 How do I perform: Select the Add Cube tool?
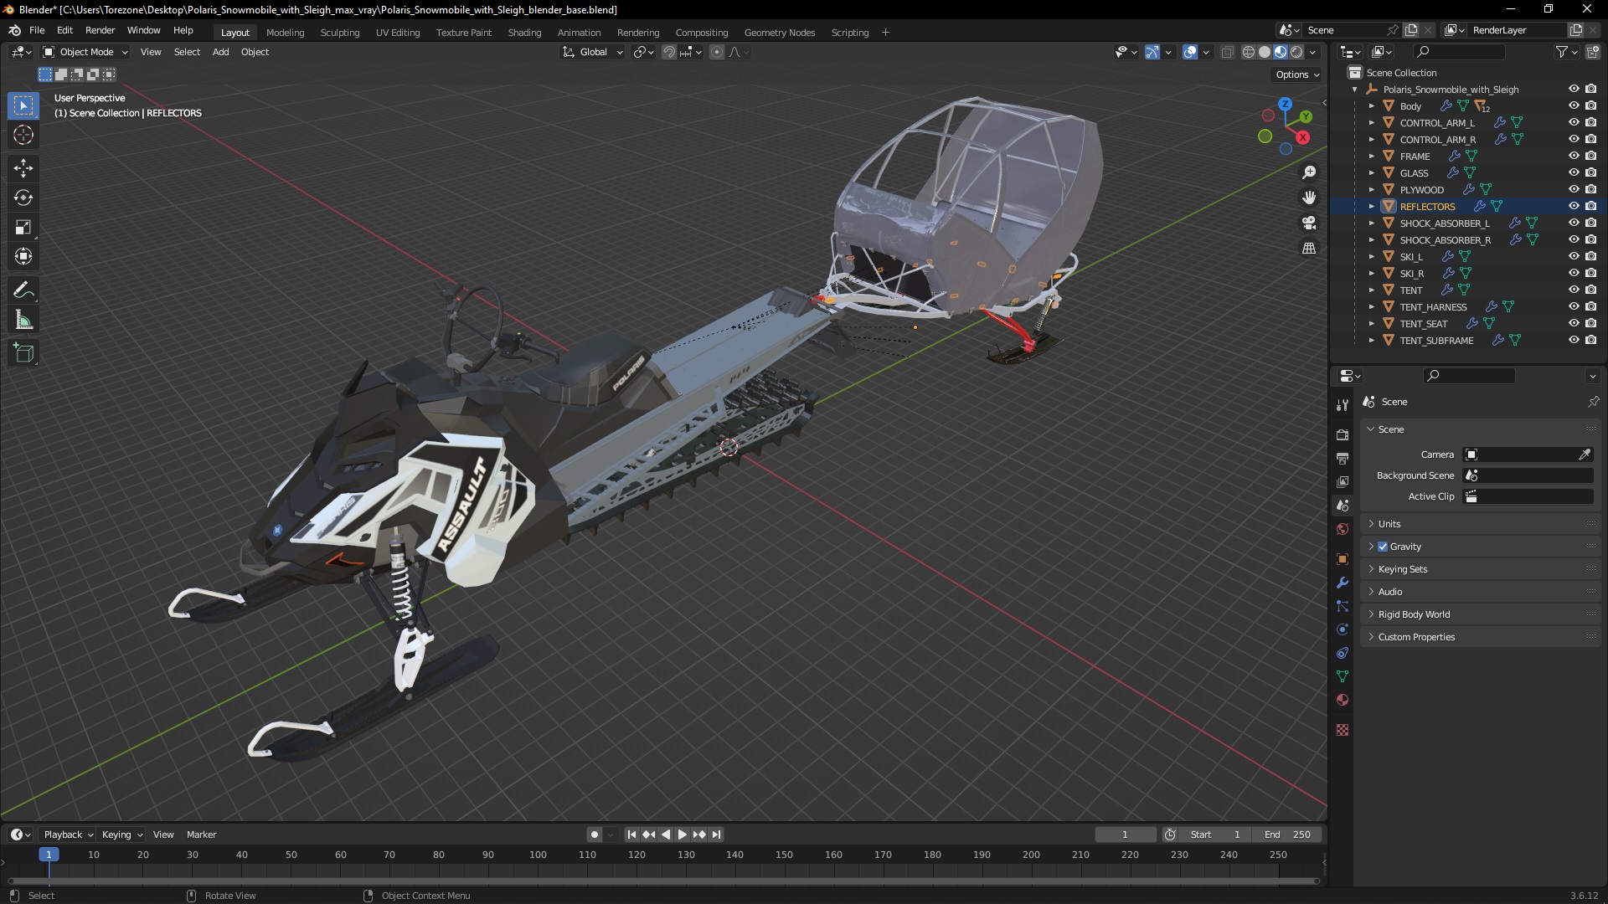click(23, 353)
